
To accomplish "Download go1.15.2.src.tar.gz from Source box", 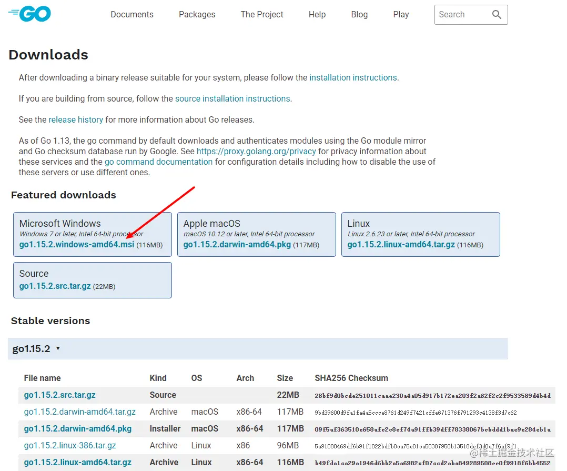I will 55,286.
